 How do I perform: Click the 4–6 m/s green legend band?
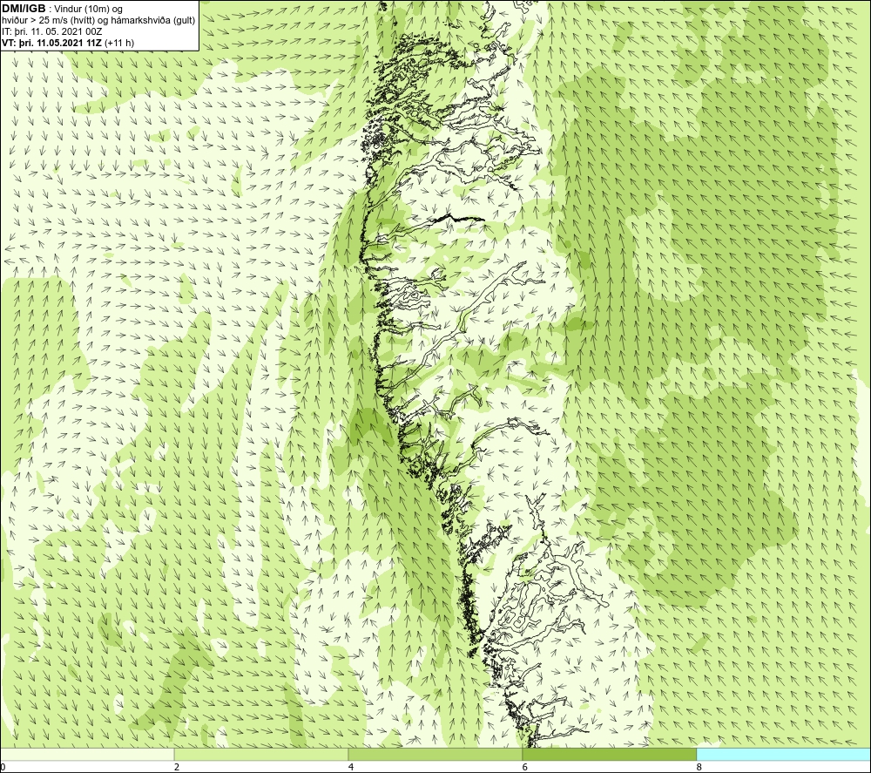pyautogui.click(x=435, y=754)
